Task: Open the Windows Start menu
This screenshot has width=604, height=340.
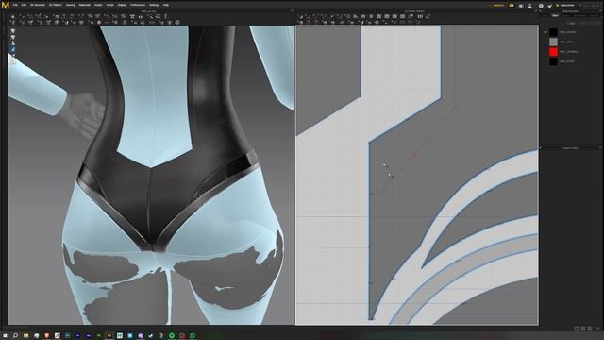Action: click(5, 336)
